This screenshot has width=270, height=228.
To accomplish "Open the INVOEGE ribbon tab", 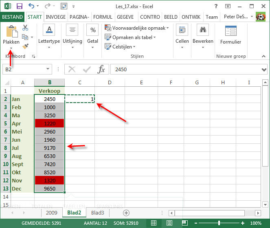I will 56,17.
